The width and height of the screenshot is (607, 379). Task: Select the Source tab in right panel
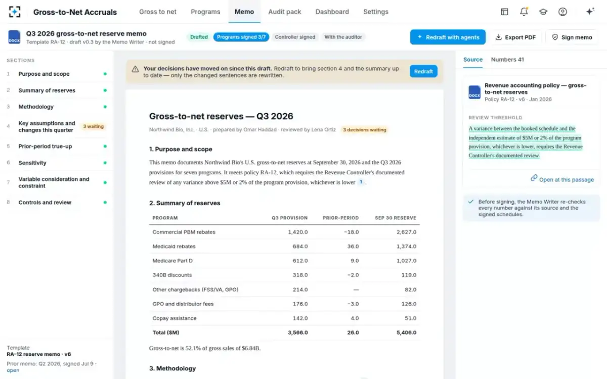[473, 60]
